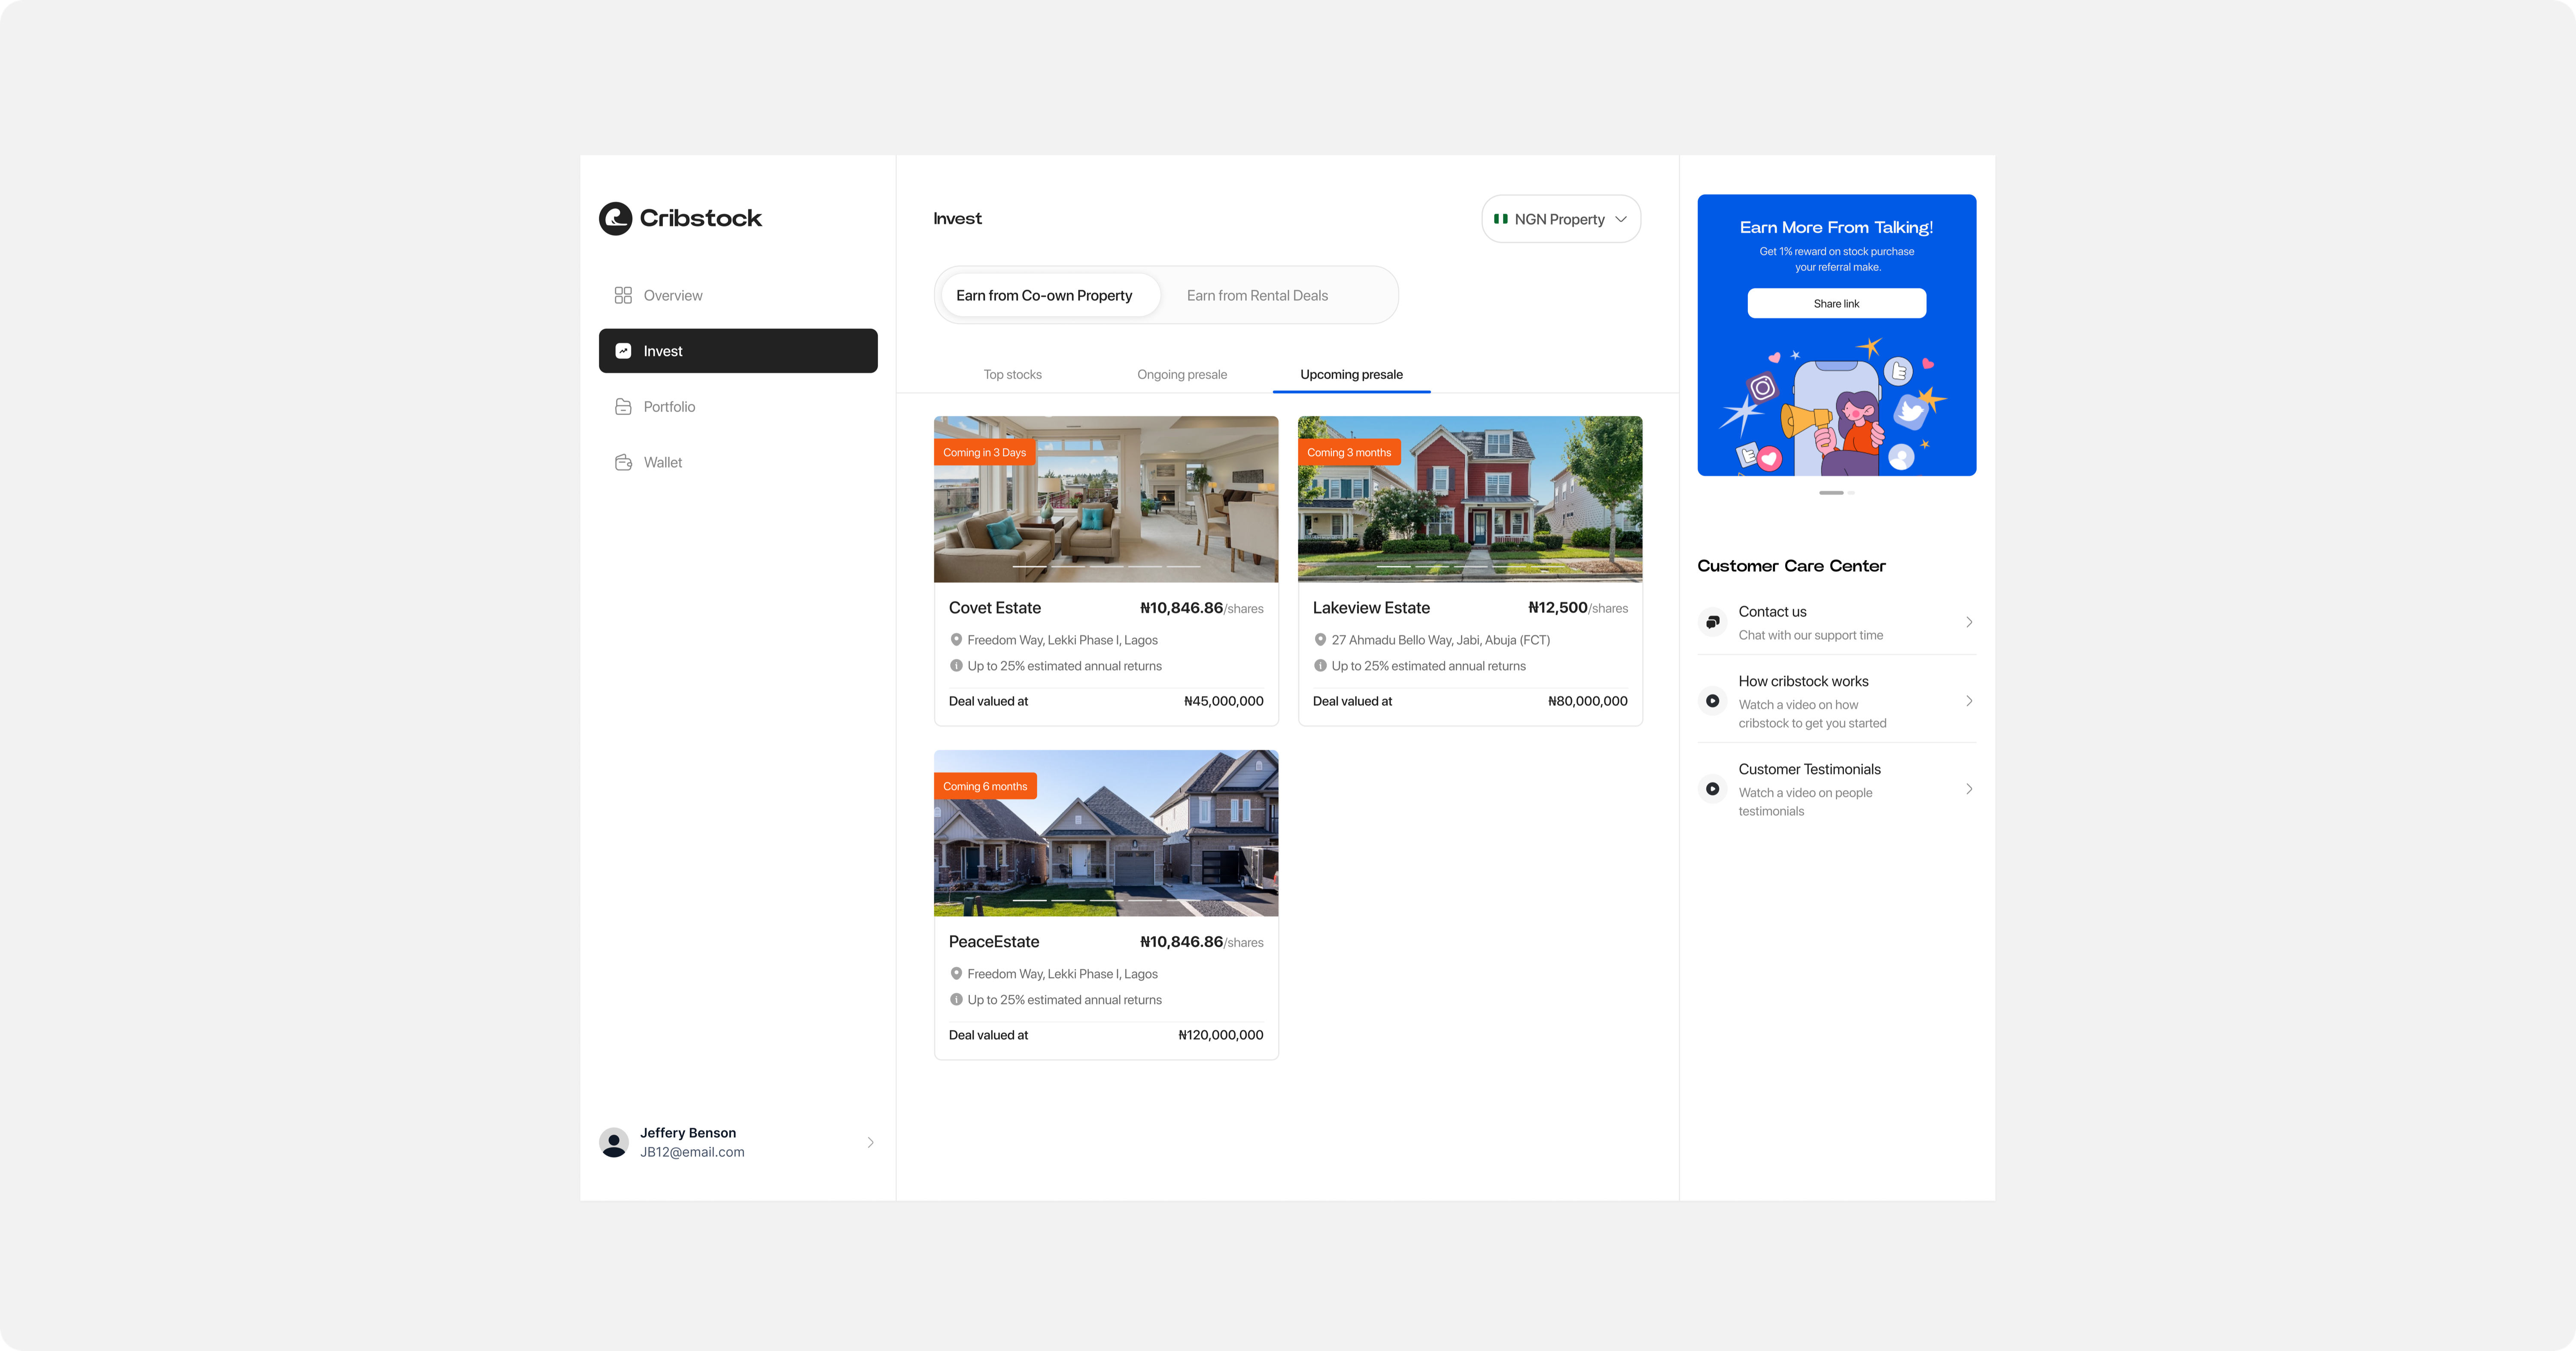
Task: Click the ₦12,500/shares price
Action: coord(1578,608)
